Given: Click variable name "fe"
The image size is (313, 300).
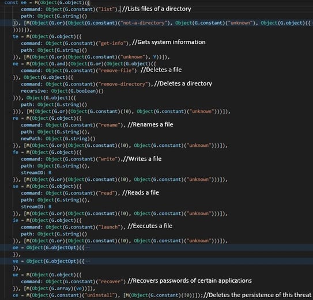Looking at the screenshot, I should coord(16,153).
